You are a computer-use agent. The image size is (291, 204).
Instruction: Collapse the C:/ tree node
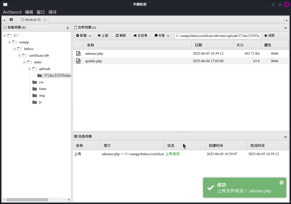tap(5, 36)
